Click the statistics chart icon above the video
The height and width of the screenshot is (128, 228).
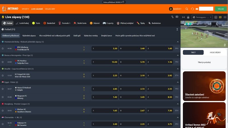tap(216, 17)
